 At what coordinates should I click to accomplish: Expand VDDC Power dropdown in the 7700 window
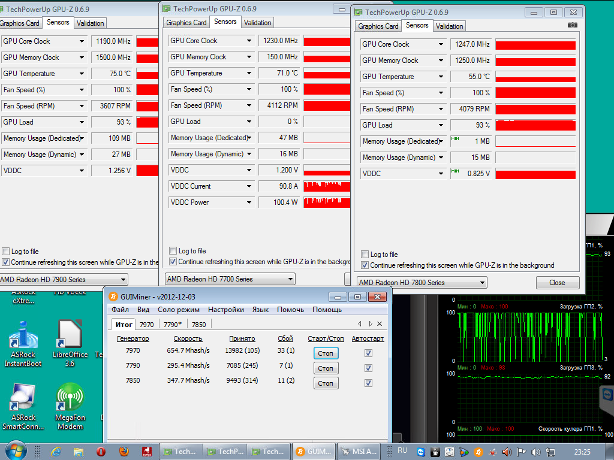[249, 202]
